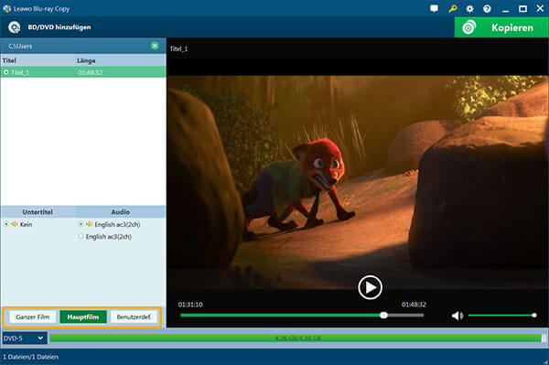This screenshot has width=549, height=365.
Task: Click the green Kopieren button
Action: pyautogui.click(x=501, y=27)
